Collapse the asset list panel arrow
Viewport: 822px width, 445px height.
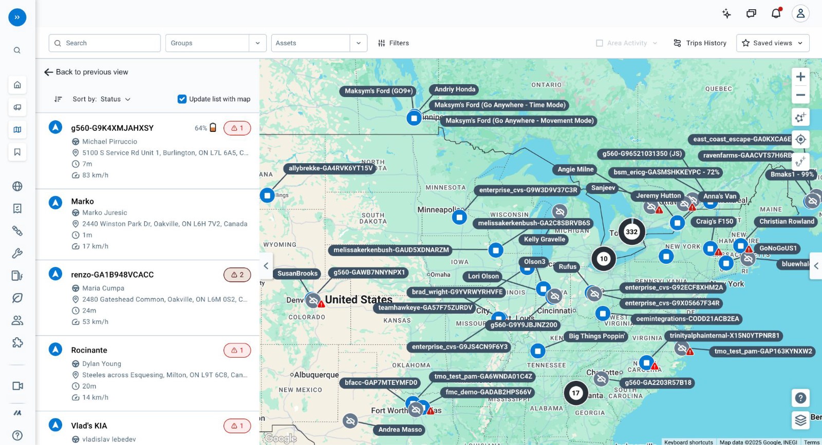266,266
